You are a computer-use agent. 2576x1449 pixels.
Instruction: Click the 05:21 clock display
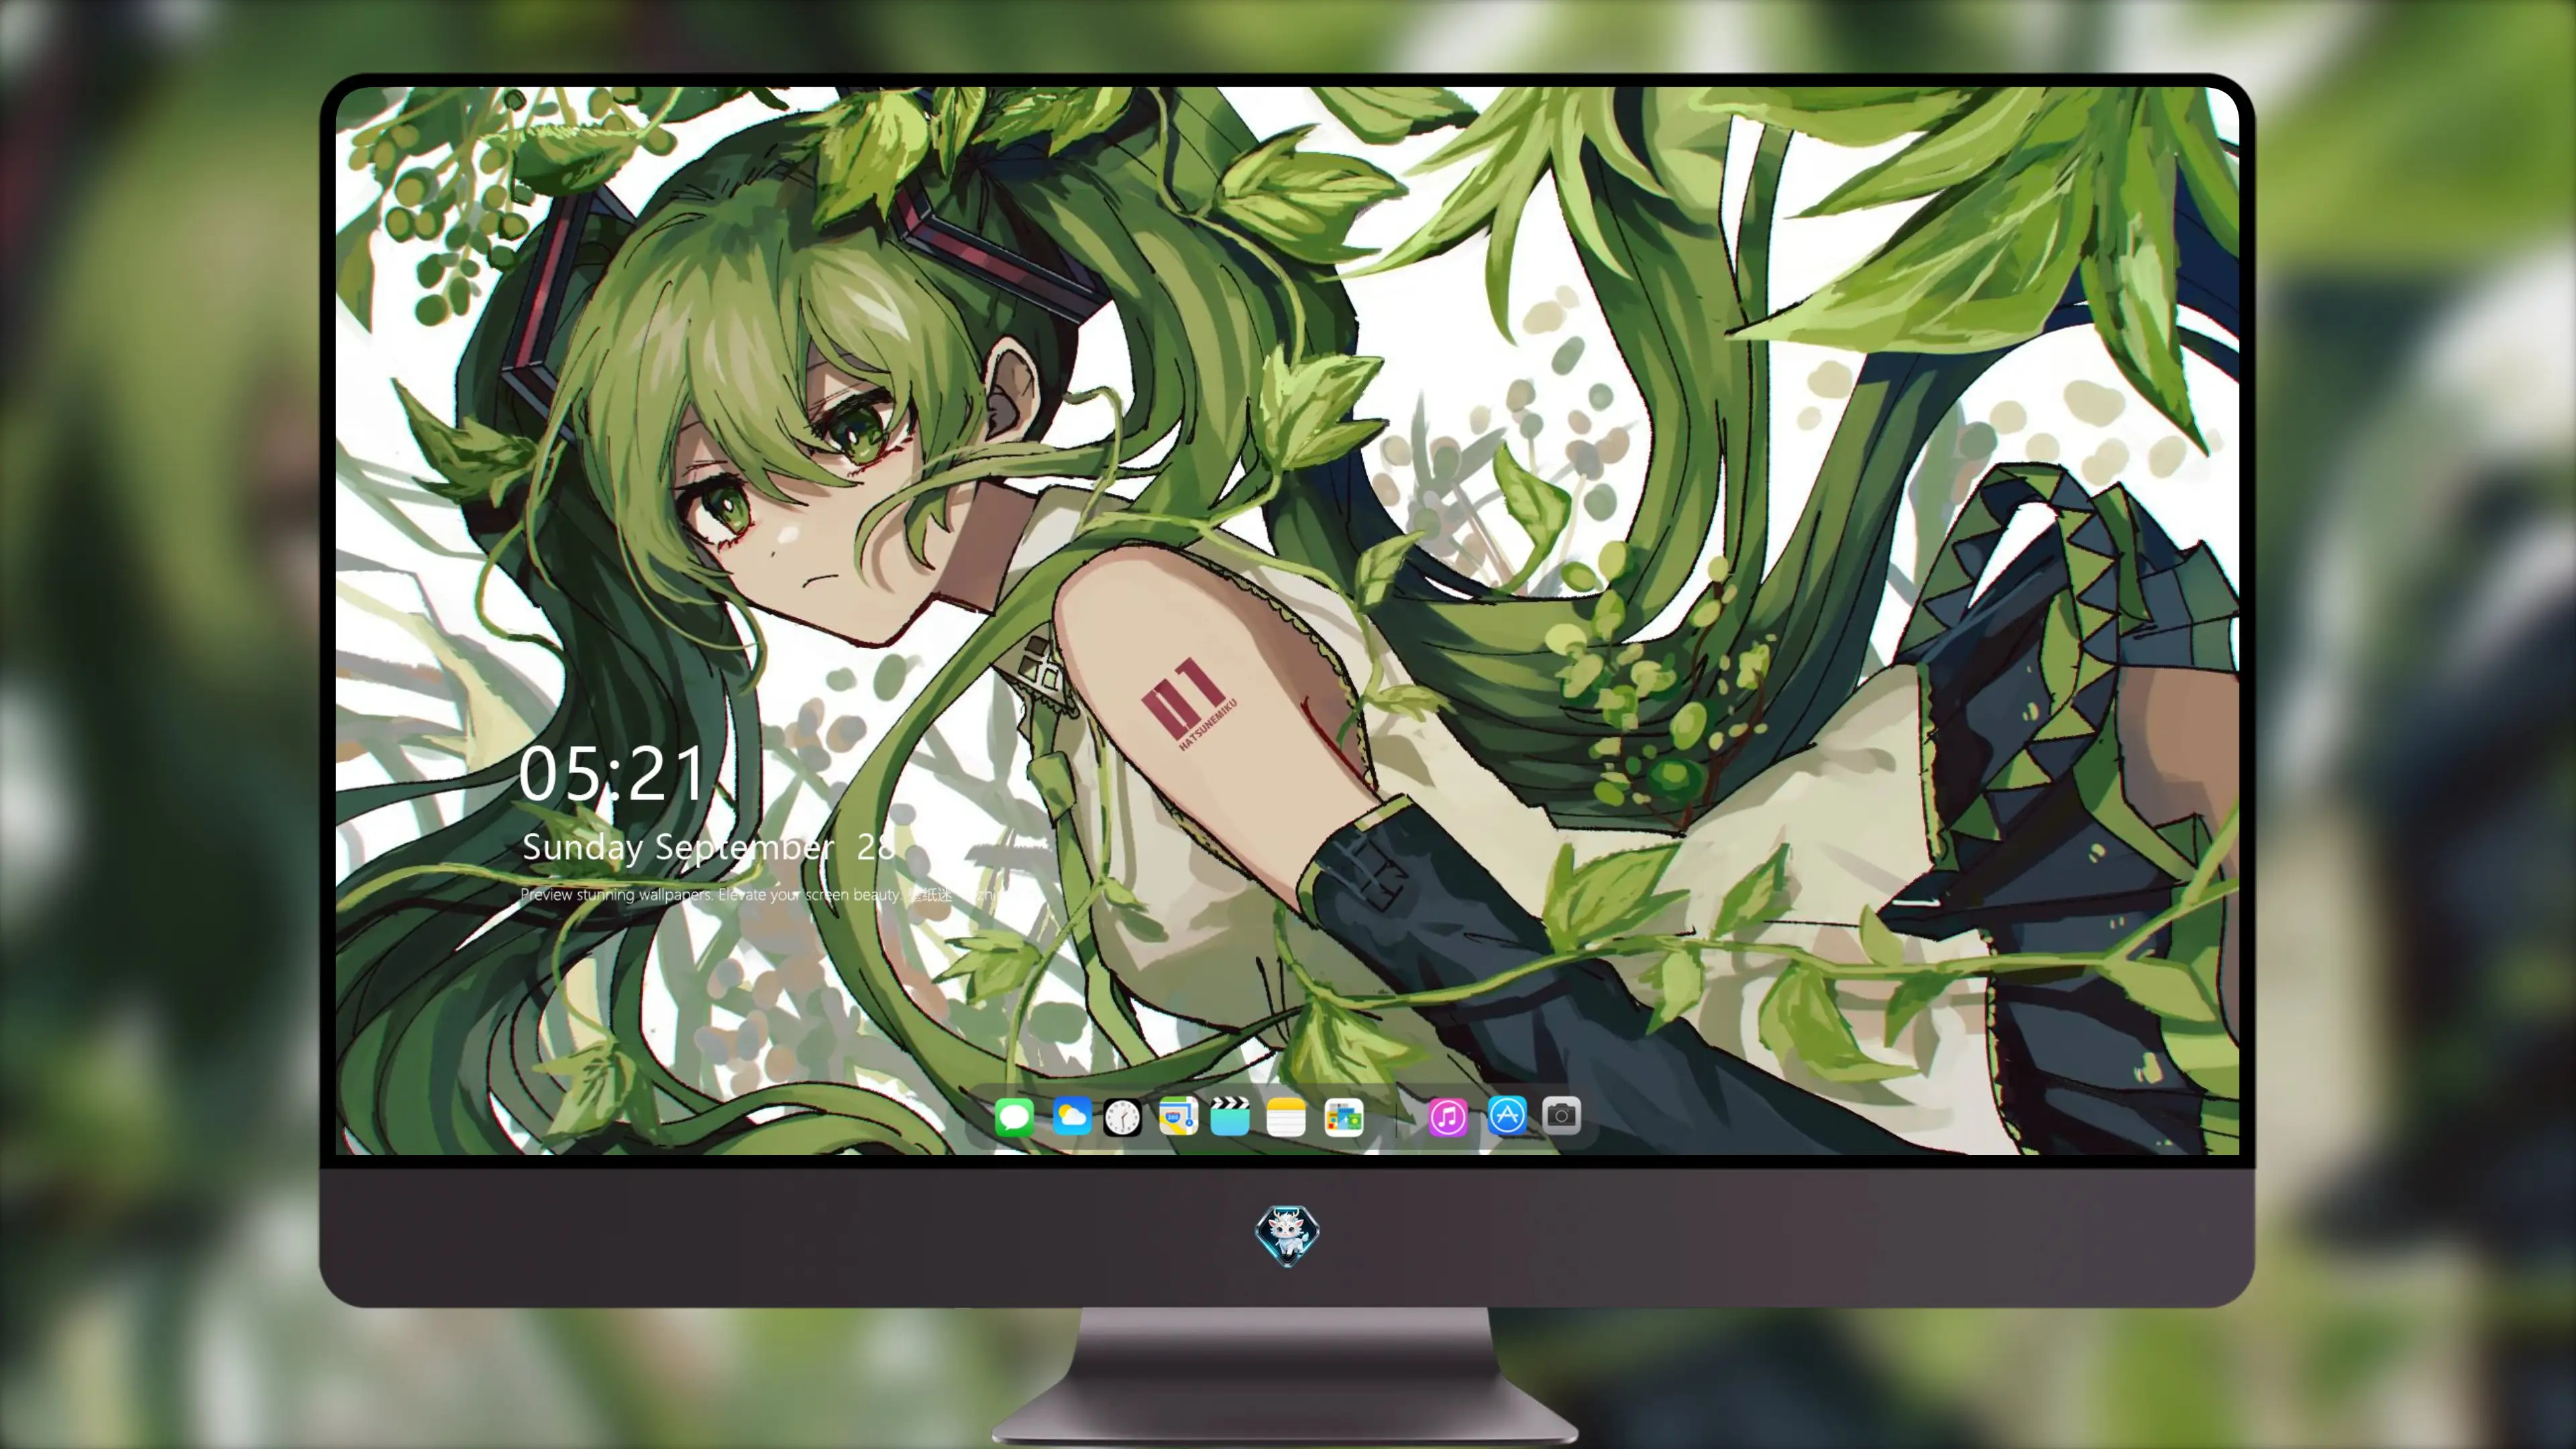pos(612,774)
